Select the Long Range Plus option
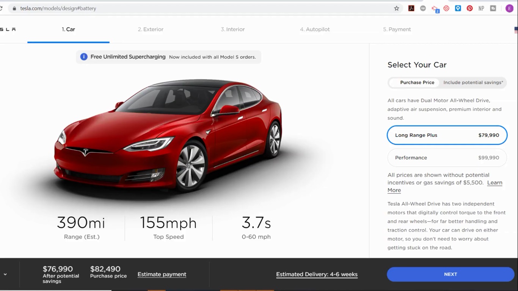Viewport: 518px width, 291px height. pos(447,135)
